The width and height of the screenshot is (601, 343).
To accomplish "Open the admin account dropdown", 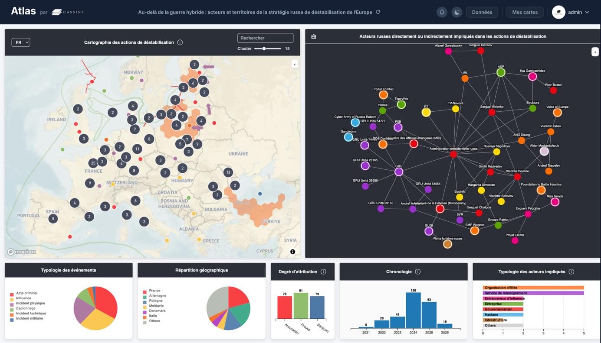I will [571, 12].
